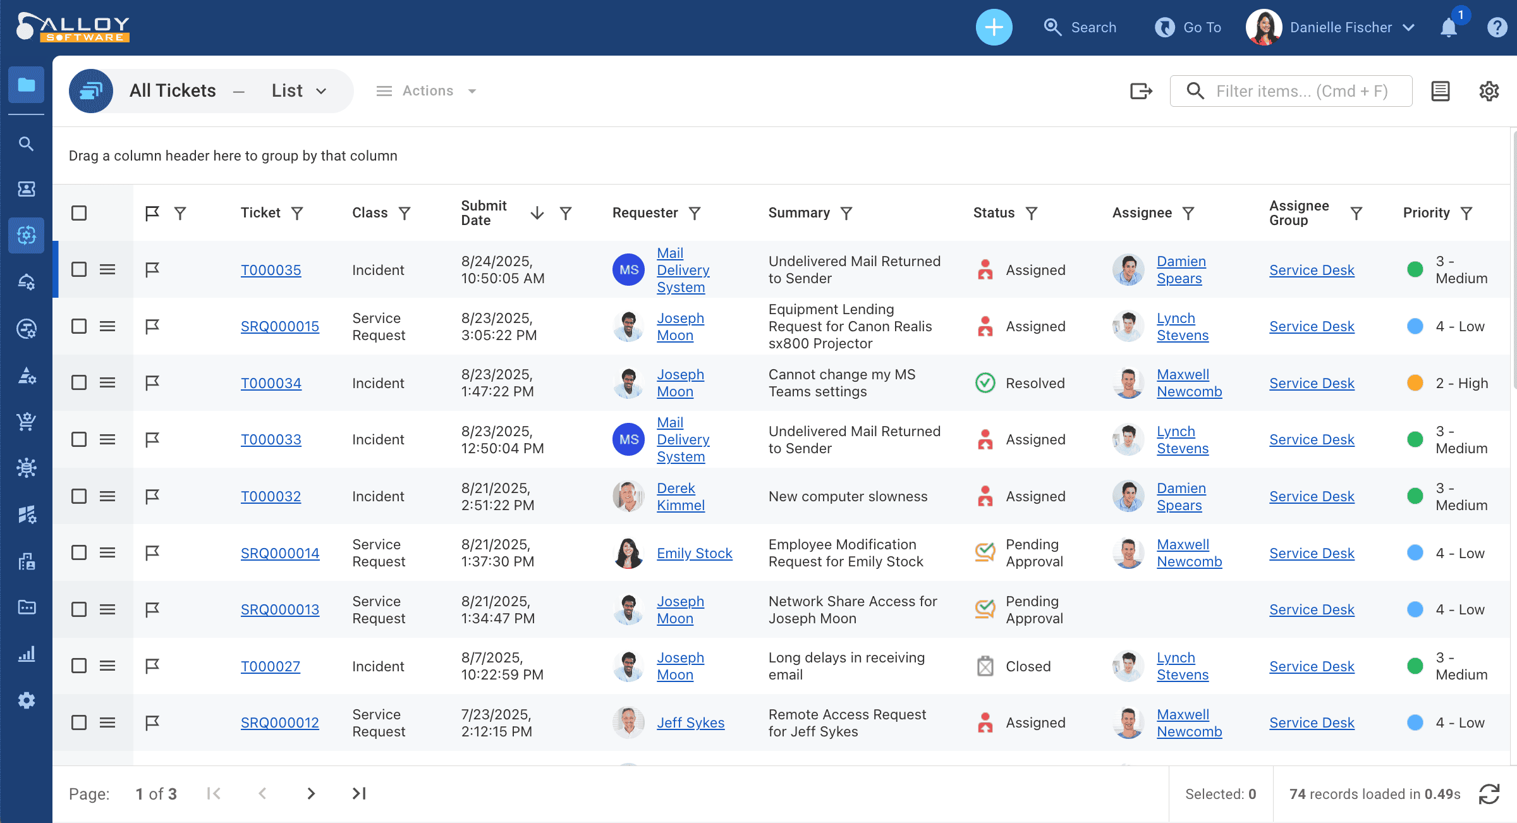The height and width of the screenshot is (823, 1517).
Task: Toggle the select-all tickets checkbox
Action: tap(79, 213)
